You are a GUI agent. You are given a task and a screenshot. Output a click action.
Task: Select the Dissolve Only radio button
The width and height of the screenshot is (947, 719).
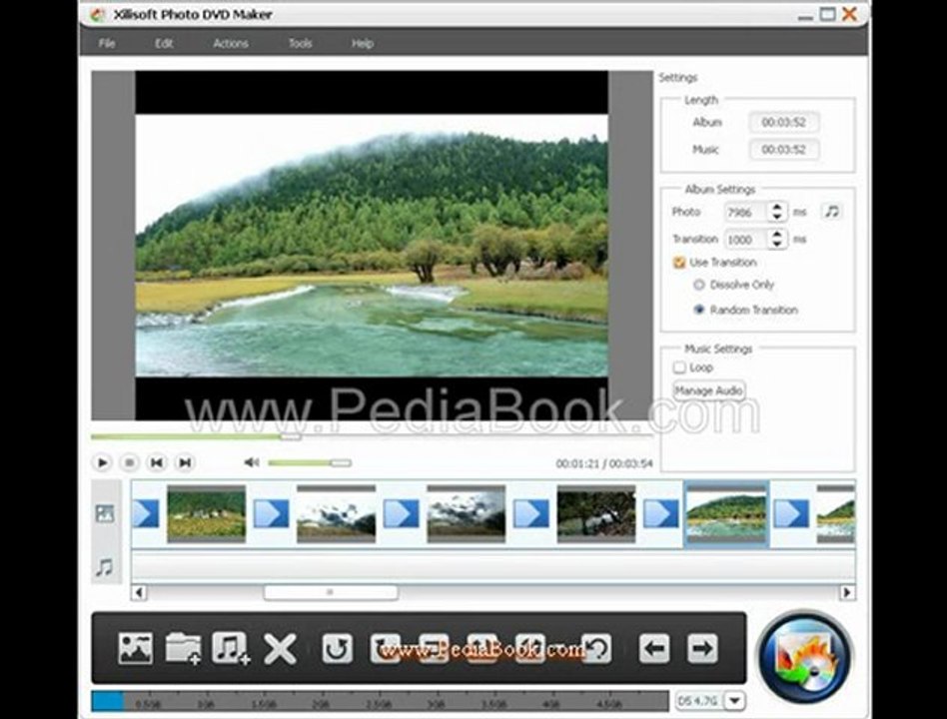point(699,285)
